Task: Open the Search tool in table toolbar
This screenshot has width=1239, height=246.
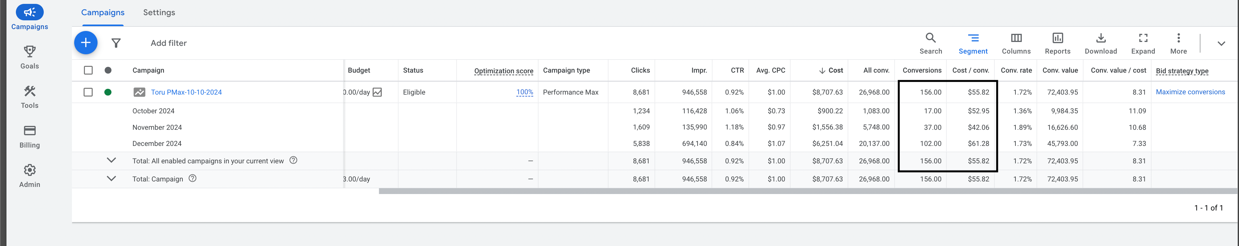Action: [x=930, y=43]
